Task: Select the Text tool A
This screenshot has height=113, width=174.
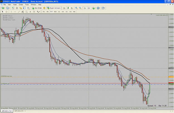Action: (x=30, y=12)
